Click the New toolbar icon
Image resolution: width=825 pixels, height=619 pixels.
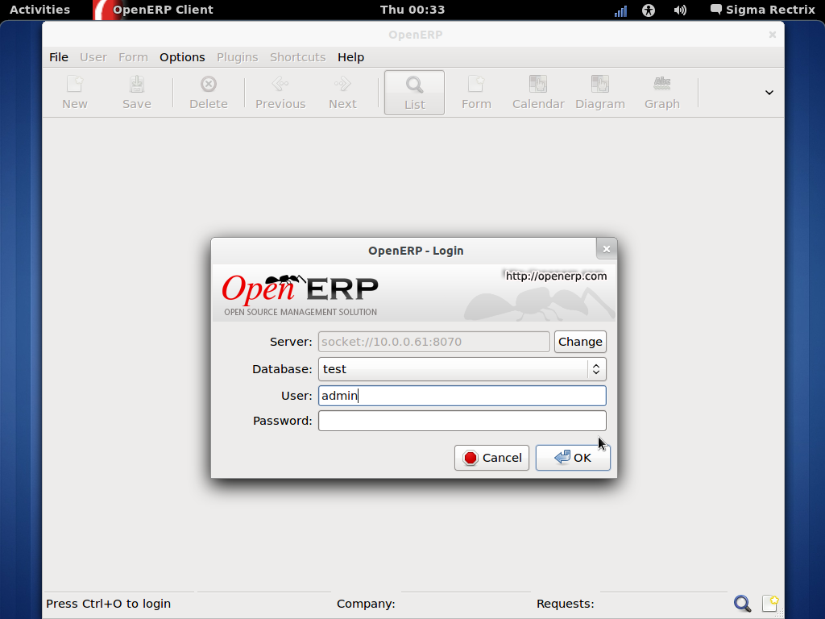pyautogui.click(x=75, y=93)
